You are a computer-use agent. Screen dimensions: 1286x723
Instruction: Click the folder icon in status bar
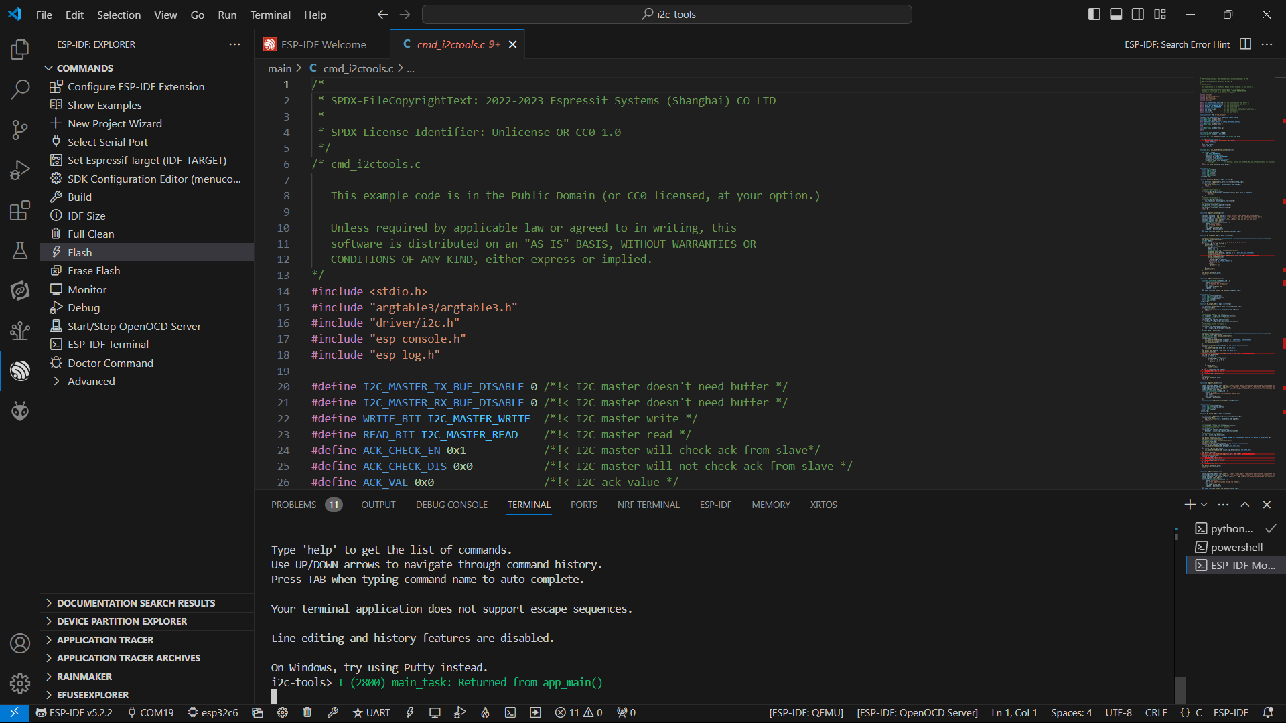[257, 713]
